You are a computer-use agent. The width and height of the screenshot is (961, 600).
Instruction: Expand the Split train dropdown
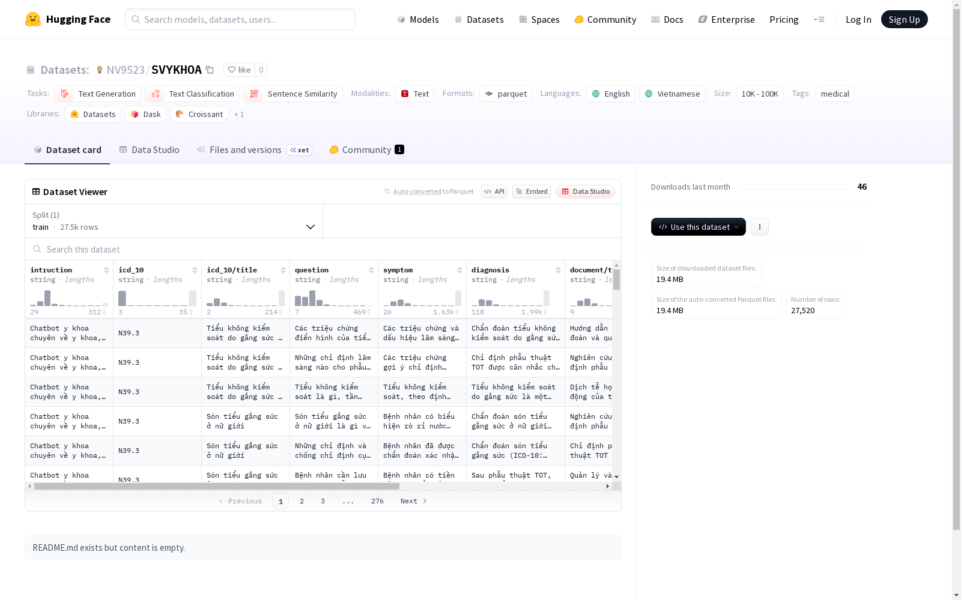click(x=174, y=221)
